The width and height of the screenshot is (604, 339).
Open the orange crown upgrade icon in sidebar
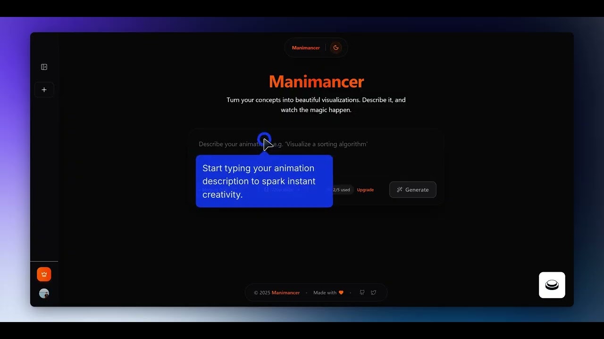(x=43, y=274)
